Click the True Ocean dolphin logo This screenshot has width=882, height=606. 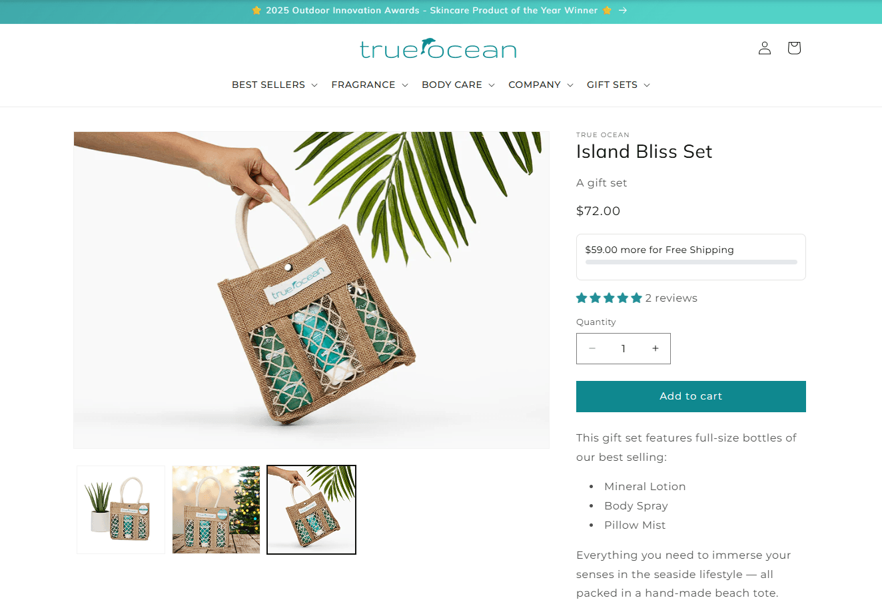coord(438,49)
